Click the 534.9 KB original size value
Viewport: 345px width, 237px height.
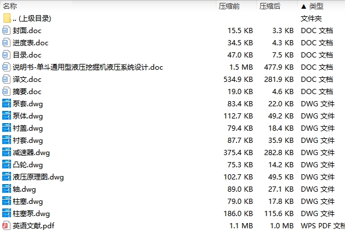coord(239,80)
